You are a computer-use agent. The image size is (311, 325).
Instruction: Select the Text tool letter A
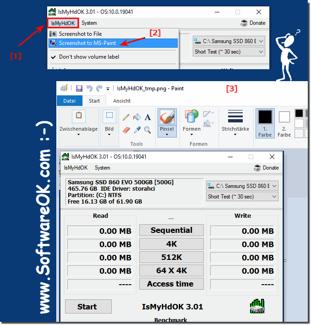coord(147,117)
